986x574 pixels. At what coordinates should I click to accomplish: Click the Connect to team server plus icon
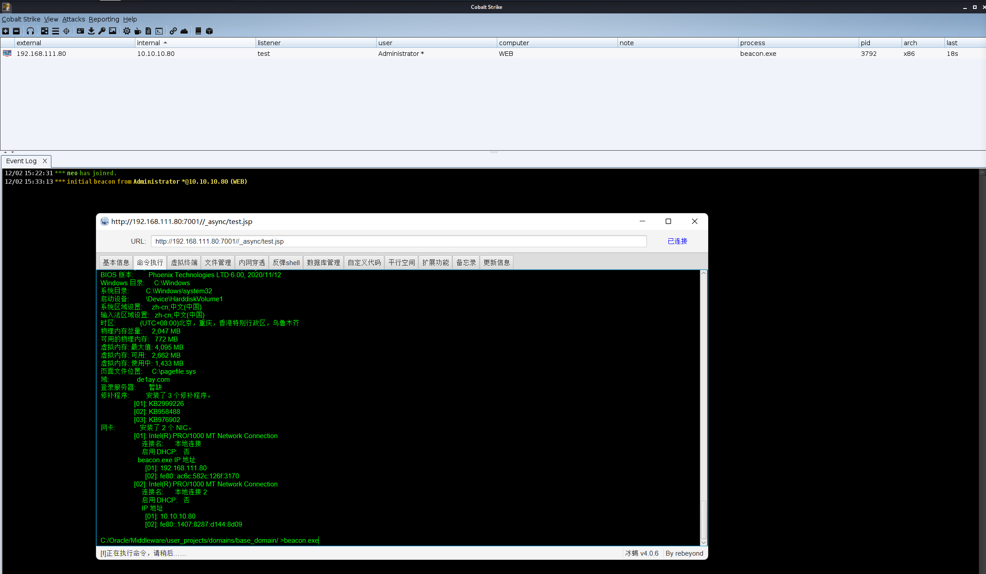5,31
